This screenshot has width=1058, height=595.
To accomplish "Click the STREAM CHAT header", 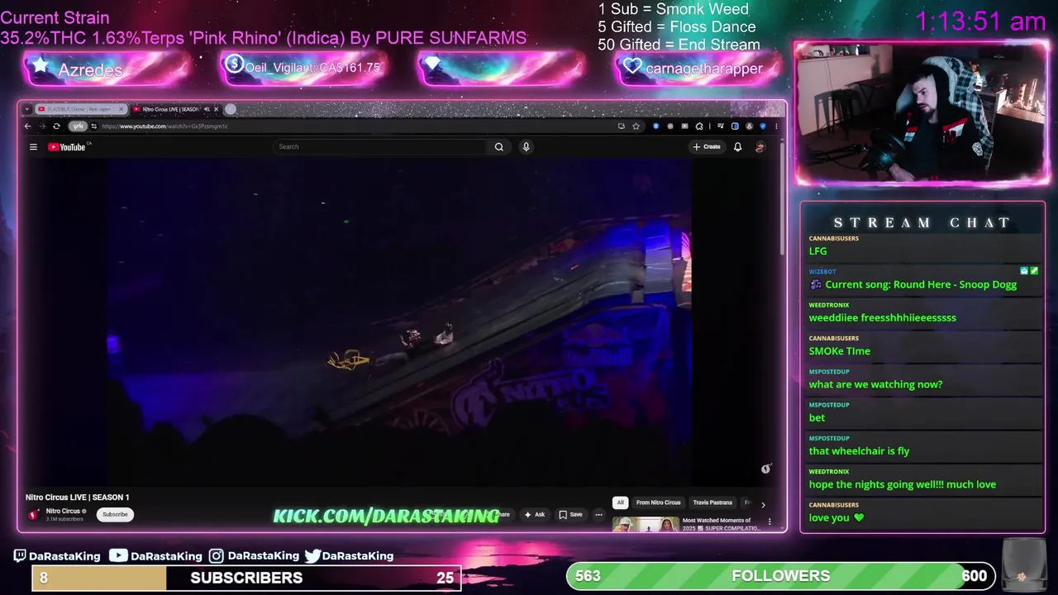I will pyautogui.click(x=922, y=223).
